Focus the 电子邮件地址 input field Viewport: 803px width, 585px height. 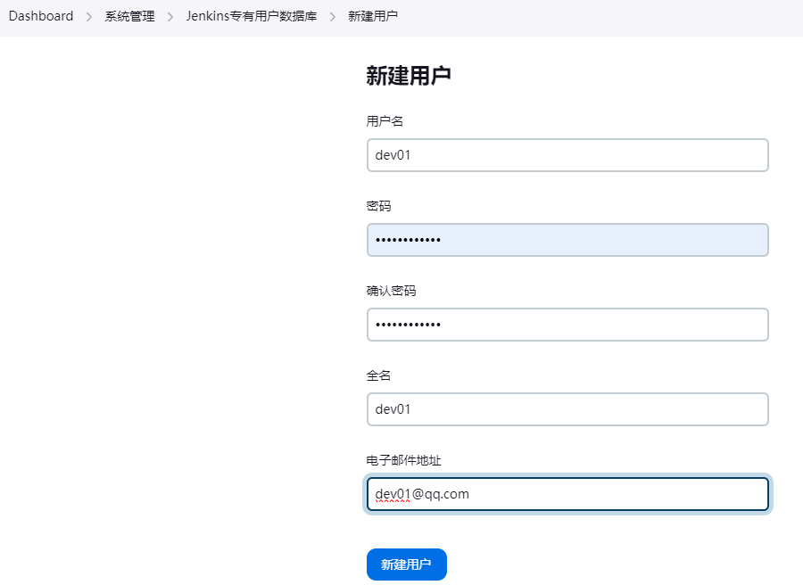[567, 493]
